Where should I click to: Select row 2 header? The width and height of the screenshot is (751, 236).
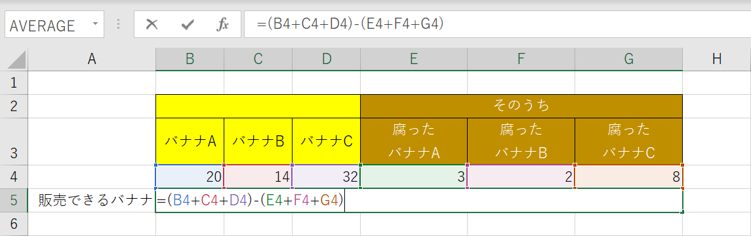[x=14, y=106]
